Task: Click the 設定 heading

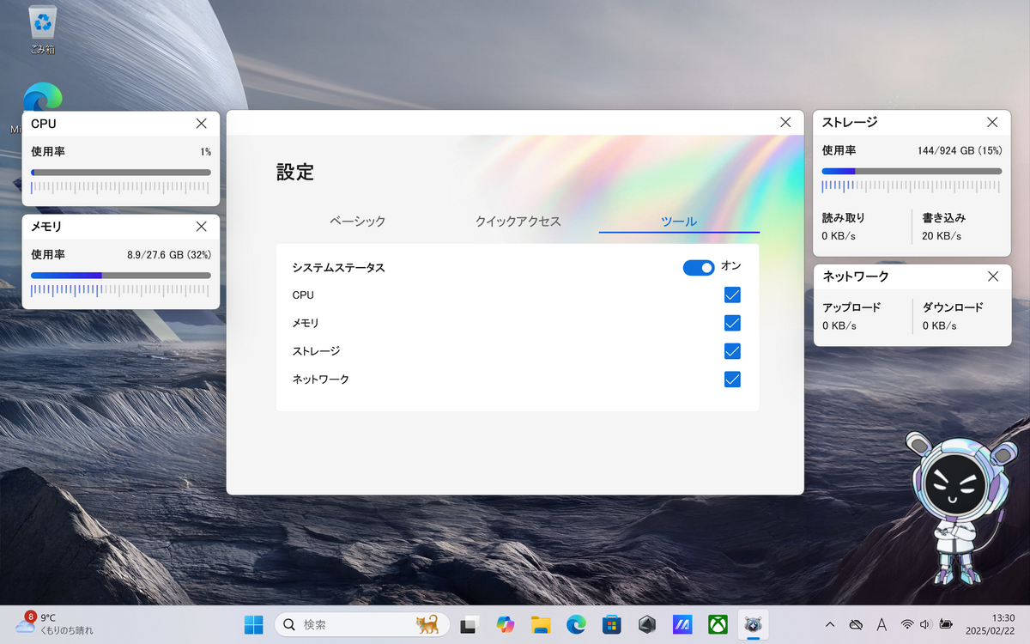Action: pyautogui.click(x=295, y=172)
